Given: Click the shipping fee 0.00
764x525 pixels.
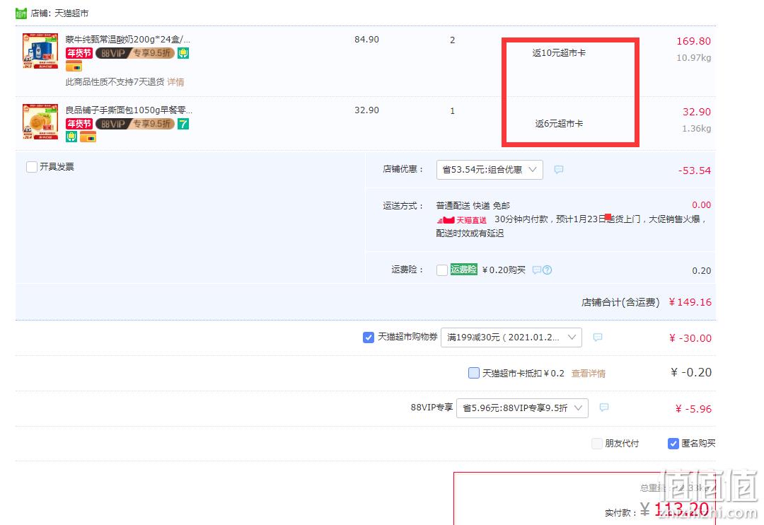Looking at the screenshot, I should point(702,204).
